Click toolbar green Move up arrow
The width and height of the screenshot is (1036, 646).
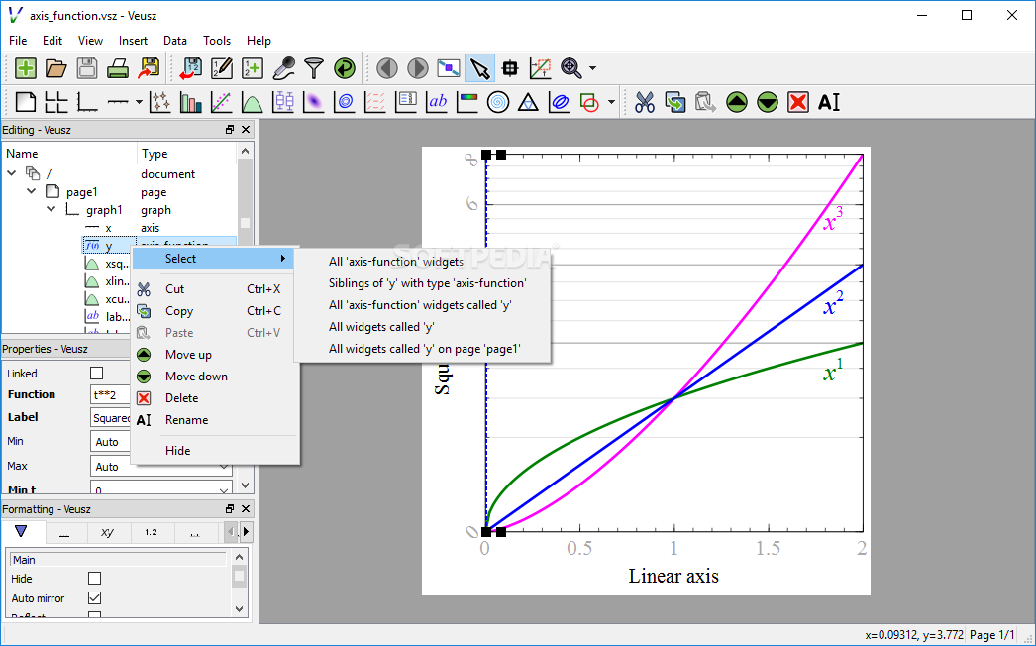[737, 102]
